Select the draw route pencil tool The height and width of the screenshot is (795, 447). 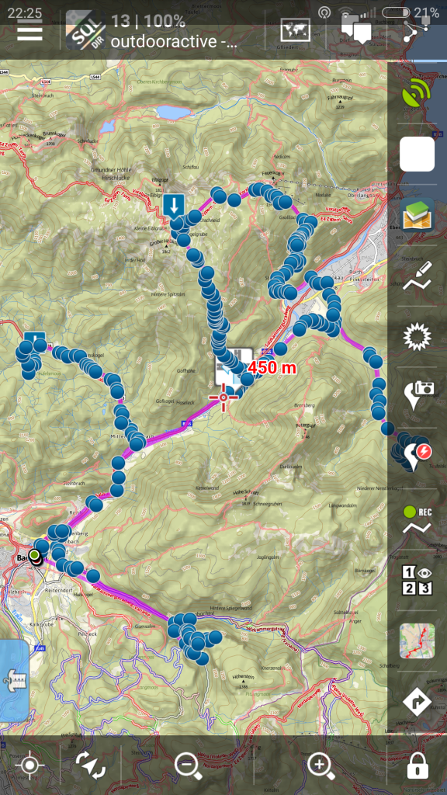(x=417, y=276)
